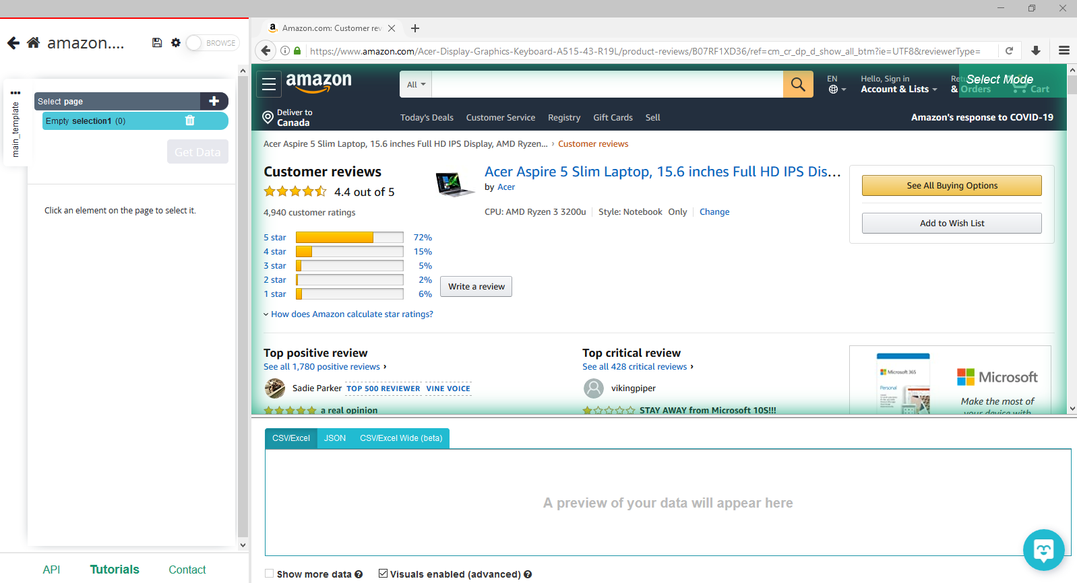Go to ParseHub home icon
The image size is (1077, 583).
(x=33, y=43)
